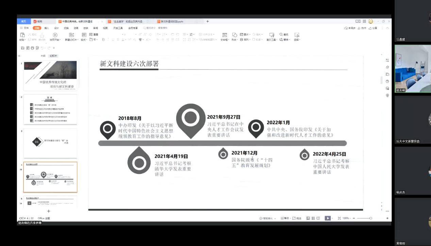Switch to Normal view in status bar
431x246 pixels.
click(308, 218)
